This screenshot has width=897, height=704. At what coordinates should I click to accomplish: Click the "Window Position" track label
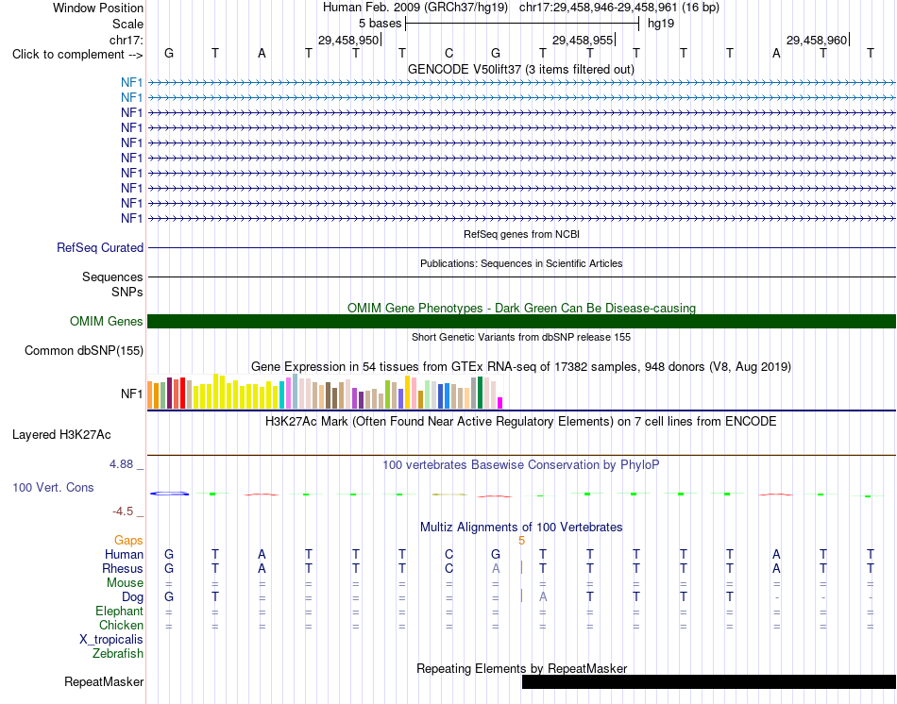click(x=98, y=8)
